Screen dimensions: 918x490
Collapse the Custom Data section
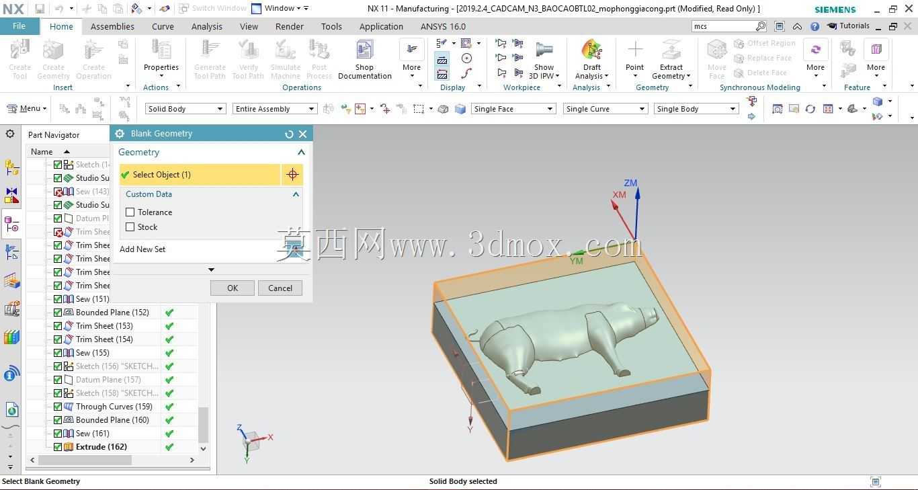[296, 194]
